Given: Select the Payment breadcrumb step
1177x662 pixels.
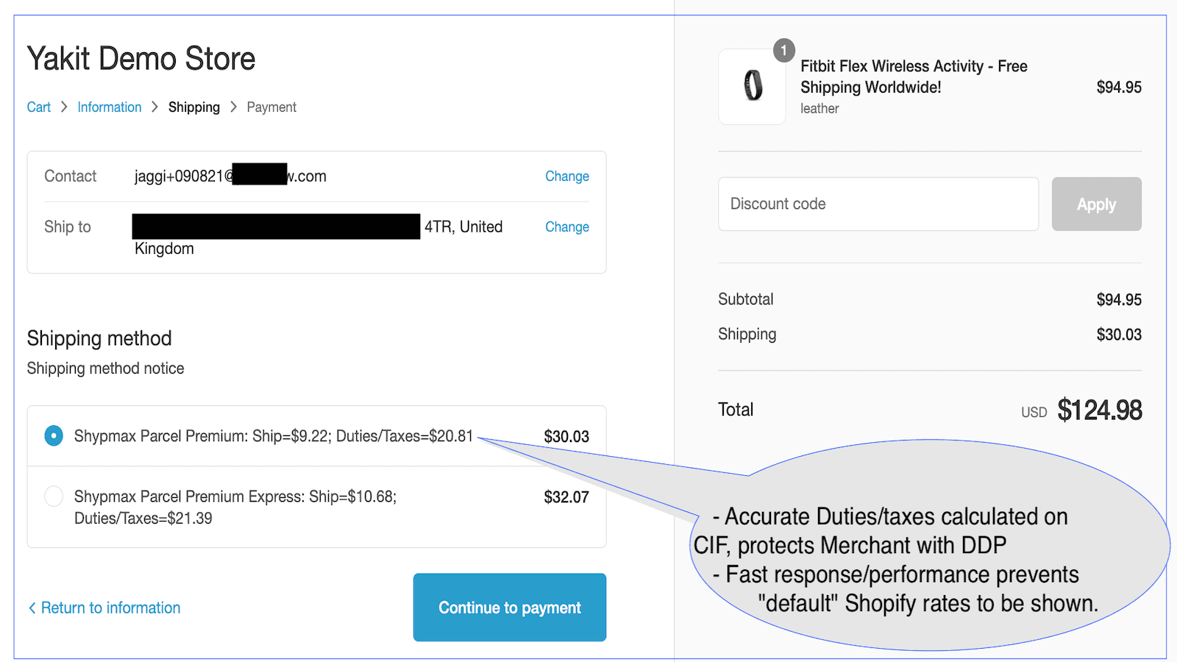Looking at the screenshot, I should click(271, 107).
